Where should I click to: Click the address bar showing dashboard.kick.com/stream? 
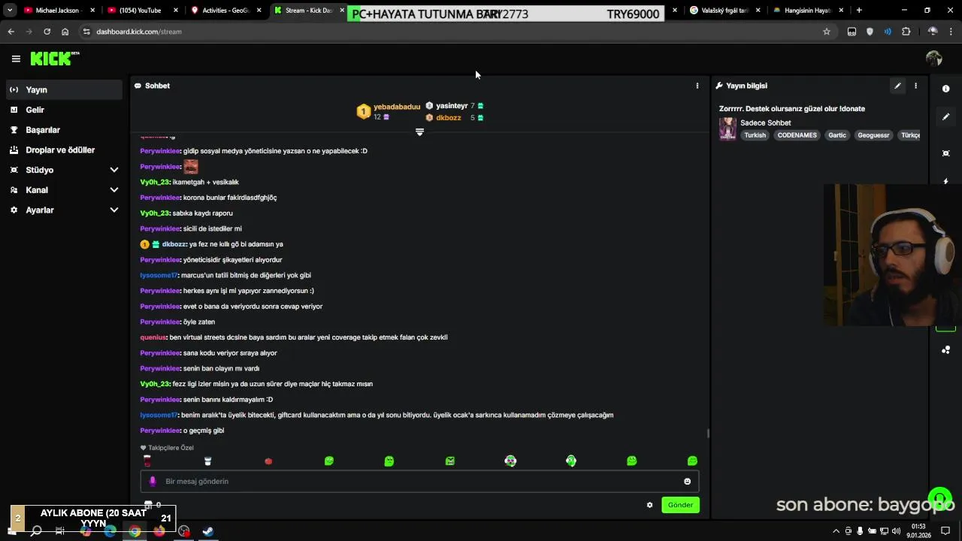451,32
